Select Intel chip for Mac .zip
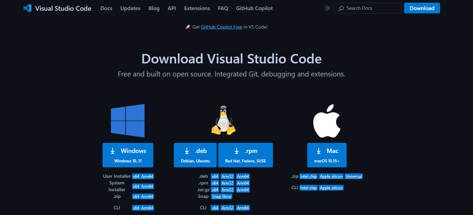Screen dimensions: 473x215 click(309, 176)
